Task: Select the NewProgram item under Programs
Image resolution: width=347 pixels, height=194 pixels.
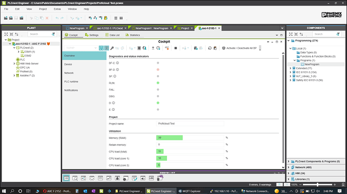Action: click(x=312, y=64)
